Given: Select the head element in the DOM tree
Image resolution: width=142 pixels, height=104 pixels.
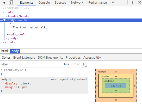Looking at the screenshot, I should coord(17,16).
